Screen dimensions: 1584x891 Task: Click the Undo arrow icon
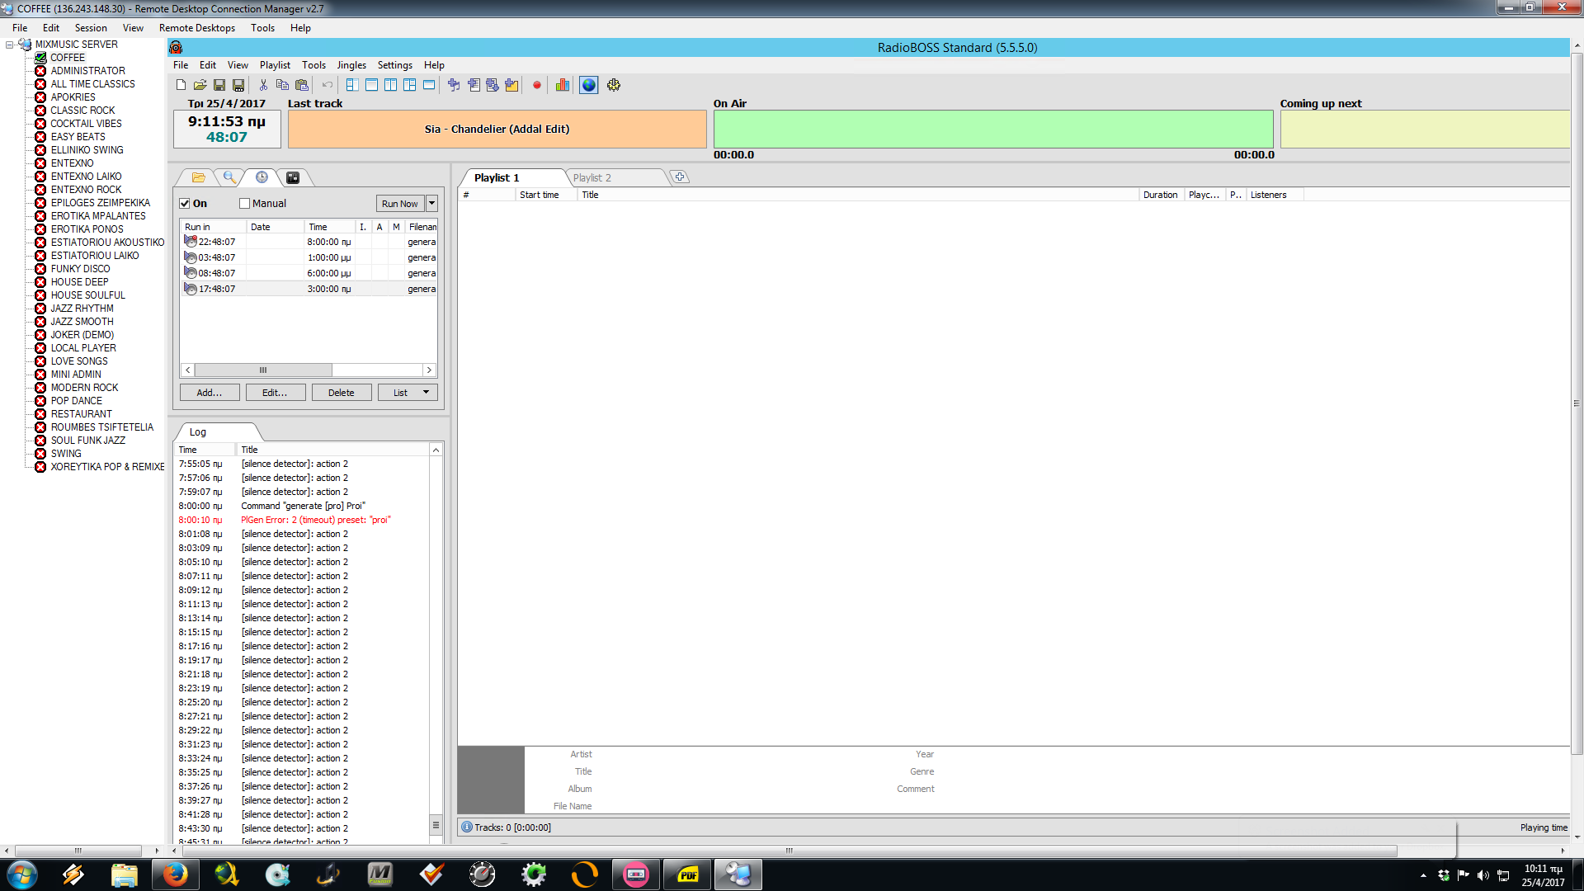tap(328, 85)
